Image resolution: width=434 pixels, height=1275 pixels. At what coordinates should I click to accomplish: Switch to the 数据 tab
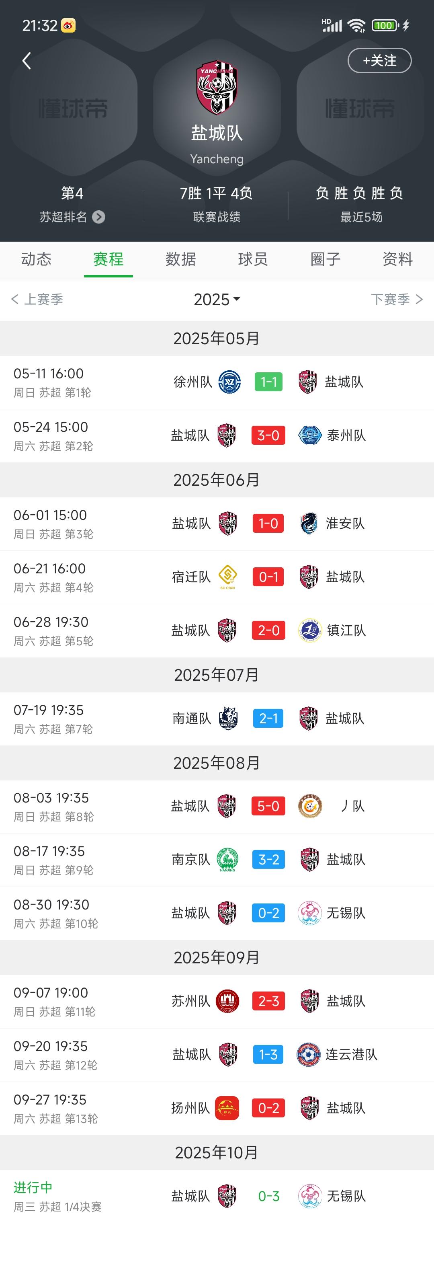point(180,259)
